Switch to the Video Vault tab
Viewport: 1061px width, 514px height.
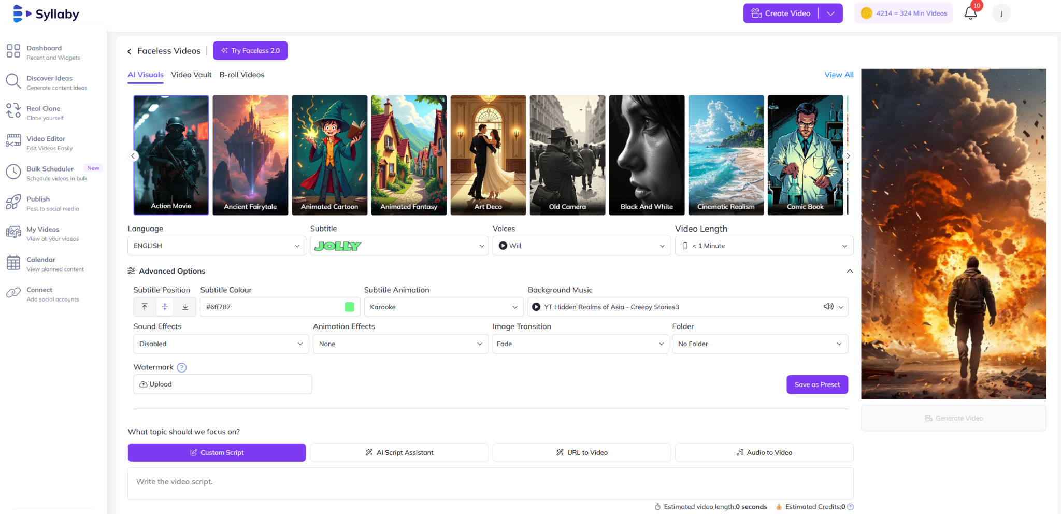click(191, 75)
